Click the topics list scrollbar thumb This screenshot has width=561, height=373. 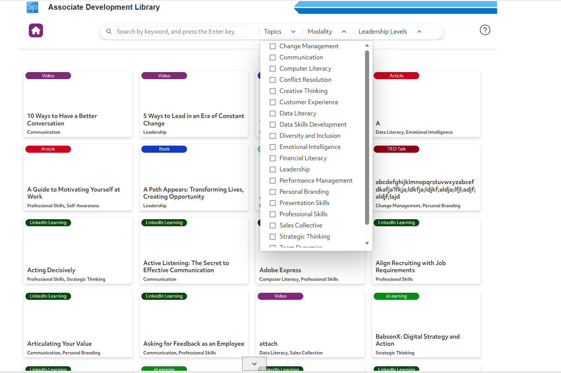coord(367,138)
